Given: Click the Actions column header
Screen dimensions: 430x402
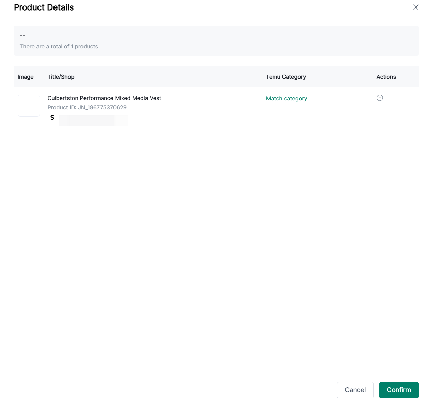Looking at the screenshot, I should point(386,77).
